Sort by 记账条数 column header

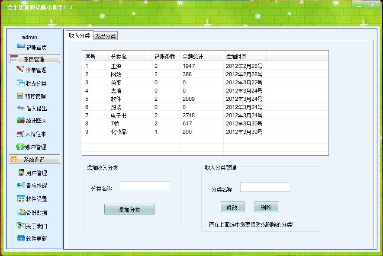166,57
